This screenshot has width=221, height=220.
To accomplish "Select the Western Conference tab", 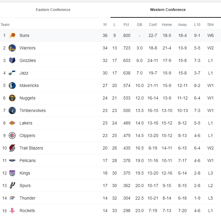I will point(168,10).
